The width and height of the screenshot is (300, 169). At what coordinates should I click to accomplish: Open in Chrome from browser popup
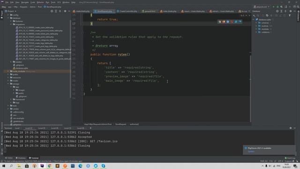coord(220,22)
